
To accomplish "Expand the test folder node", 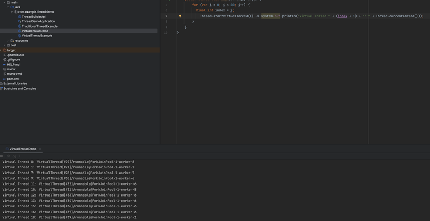I will pos(4,45).
